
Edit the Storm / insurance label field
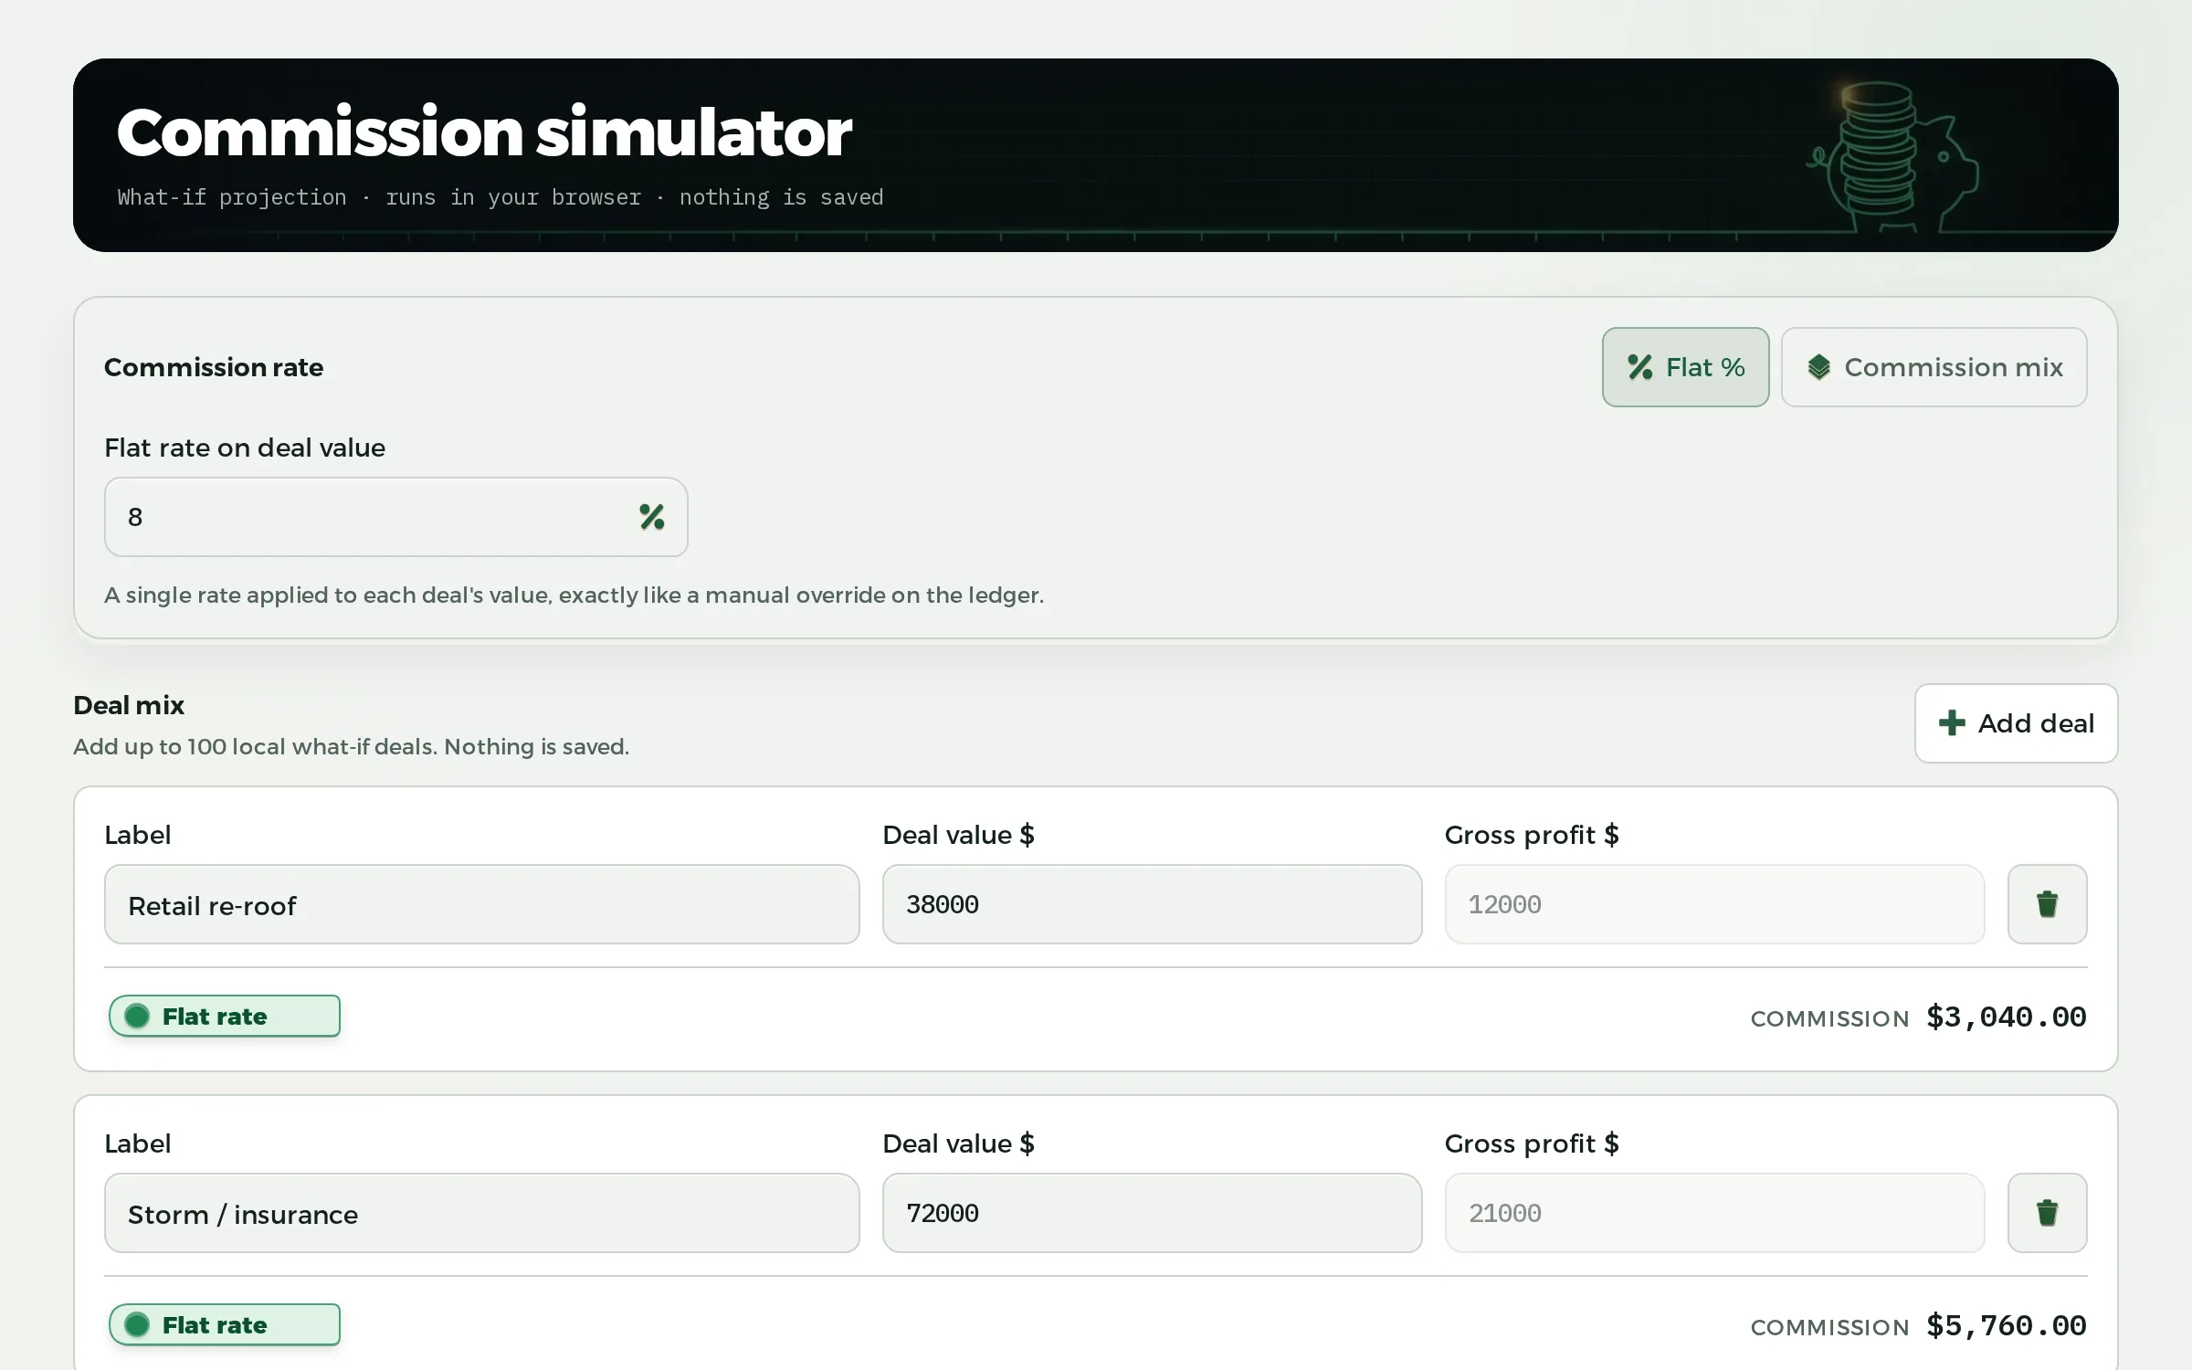click(481, 1213)
